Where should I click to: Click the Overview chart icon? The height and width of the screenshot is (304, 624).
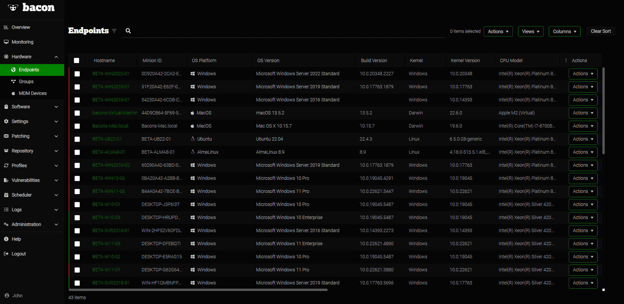click(x=6, y=27)
